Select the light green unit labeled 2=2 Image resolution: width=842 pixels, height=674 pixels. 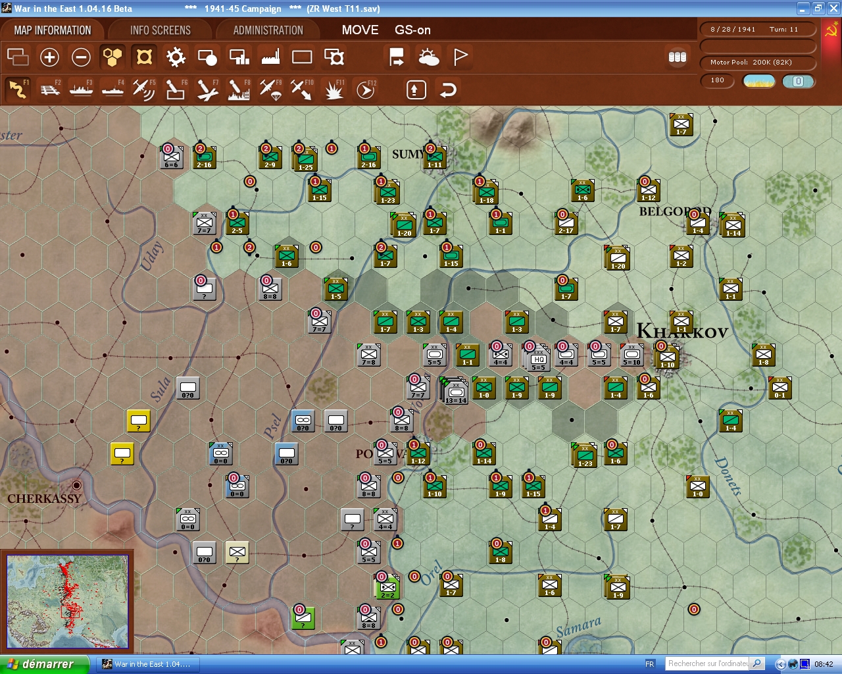point(387,586)
